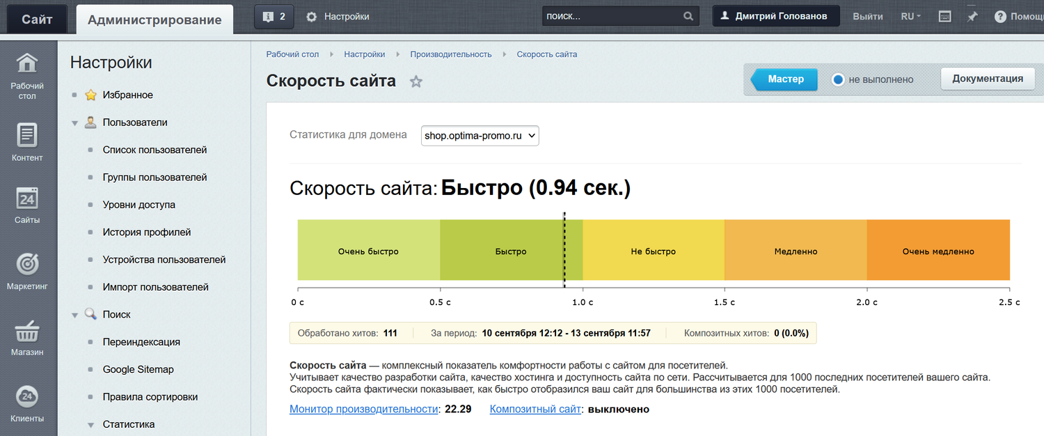Open the Документация button
Image resolution: width=1044 pixels, height=436 pixels.
(x=988, y=79)
